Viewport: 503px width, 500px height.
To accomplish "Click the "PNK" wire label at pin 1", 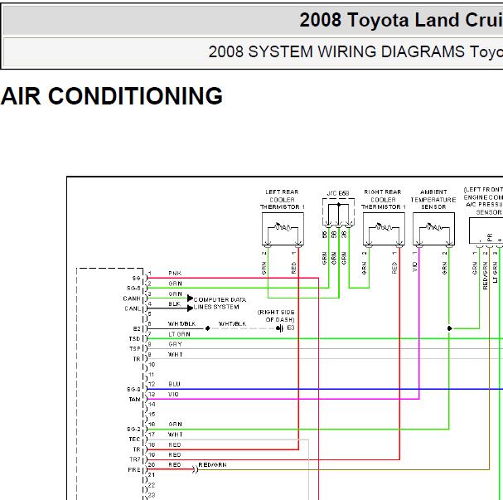I will [175, 273].
